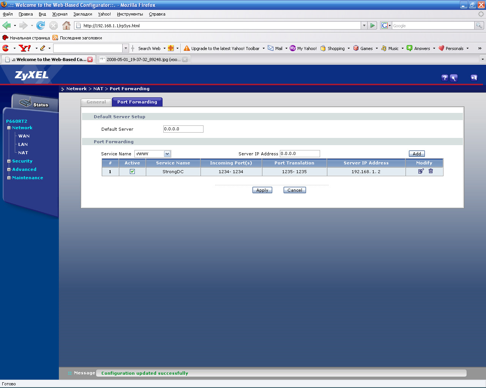
Task: Launch the wizard icon in header
Action: [x=454, y=78]
